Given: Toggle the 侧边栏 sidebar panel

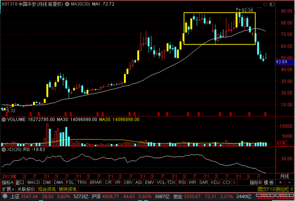Looking at the screenshot, I should [284, 189].
